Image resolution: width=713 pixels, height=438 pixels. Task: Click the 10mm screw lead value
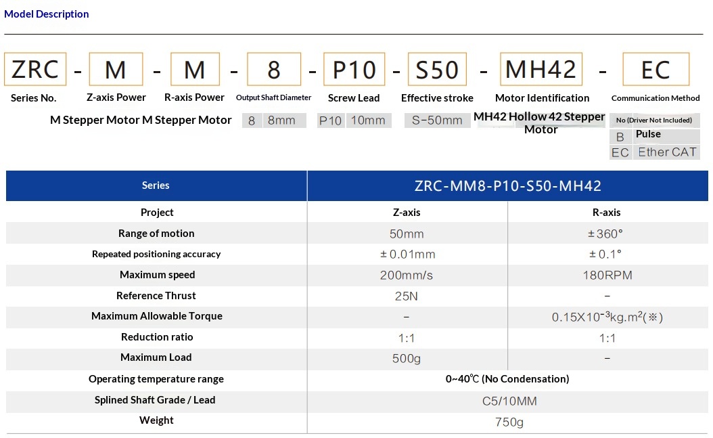368,120
